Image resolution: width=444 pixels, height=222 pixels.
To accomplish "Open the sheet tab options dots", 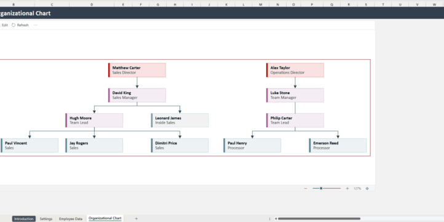I will pyautogui.click(x=269, y=218).
